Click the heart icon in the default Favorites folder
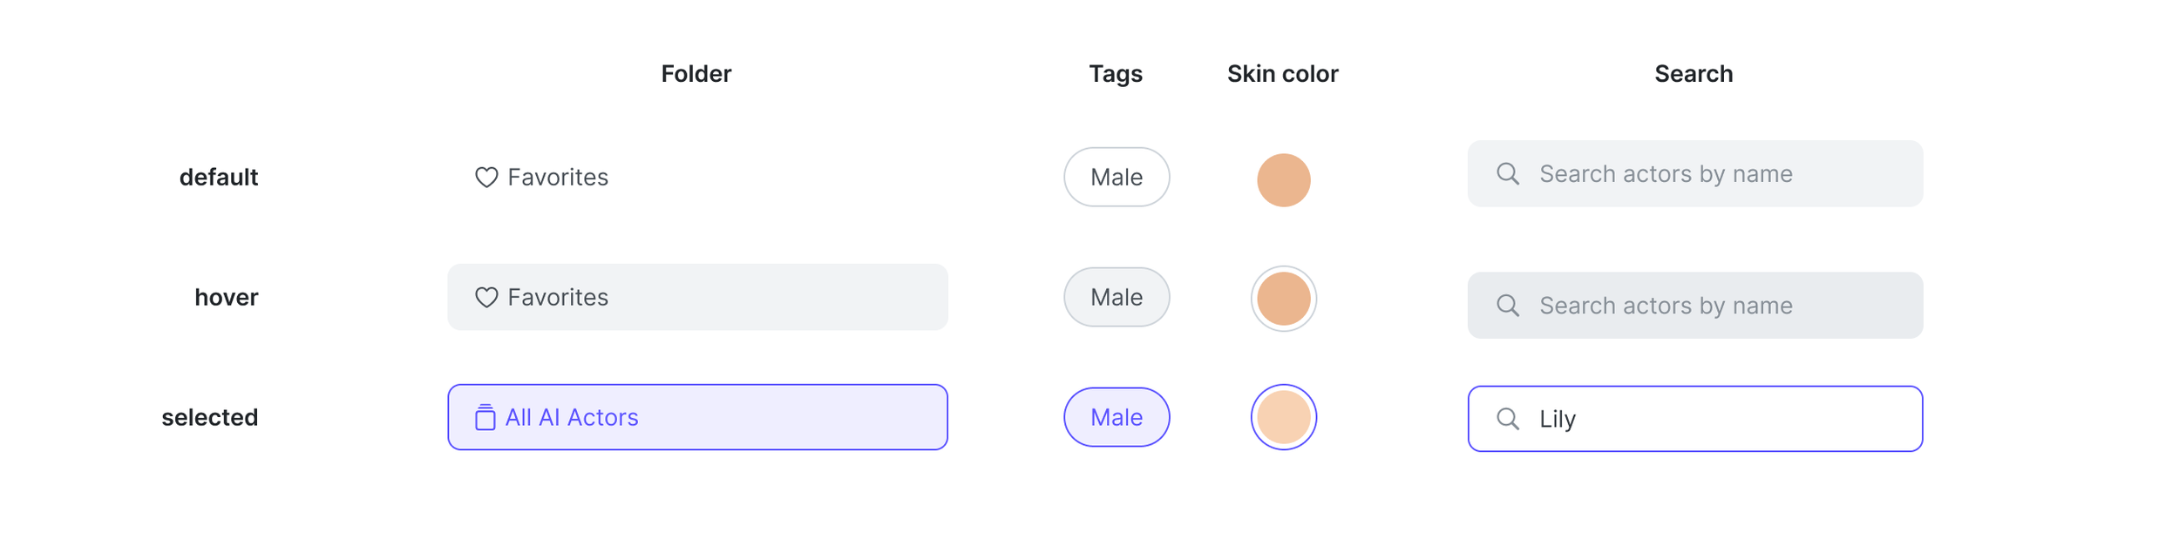 486,178
